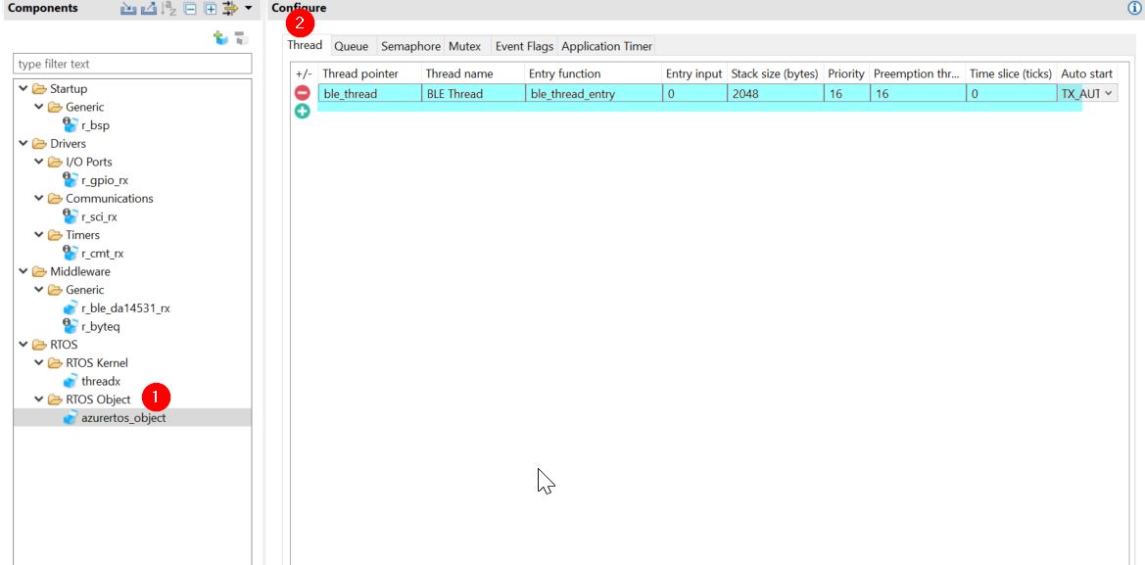Select 'r_cmt_rx' text in the tree
The width and height of the screenshot is (1145, 565).
[102, 254]
